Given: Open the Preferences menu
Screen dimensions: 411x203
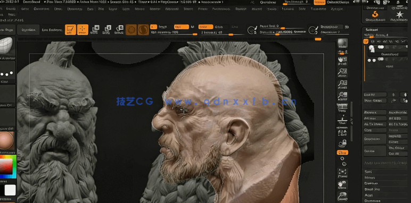Looking at the screenshot, I should (x=221, y=9).
